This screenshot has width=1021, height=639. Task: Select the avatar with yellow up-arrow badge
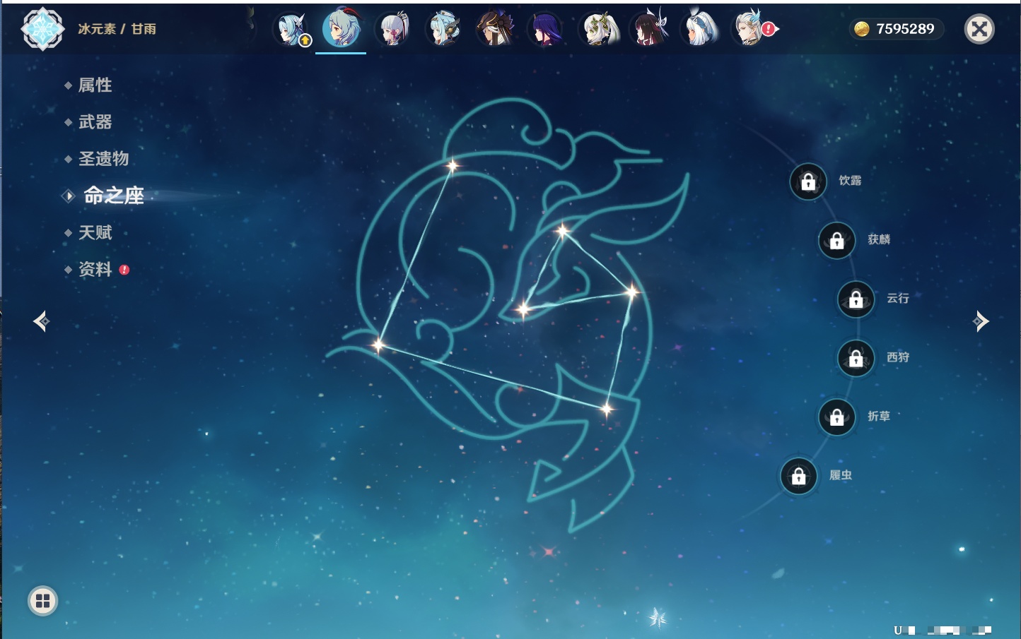[x=292, y=30]
